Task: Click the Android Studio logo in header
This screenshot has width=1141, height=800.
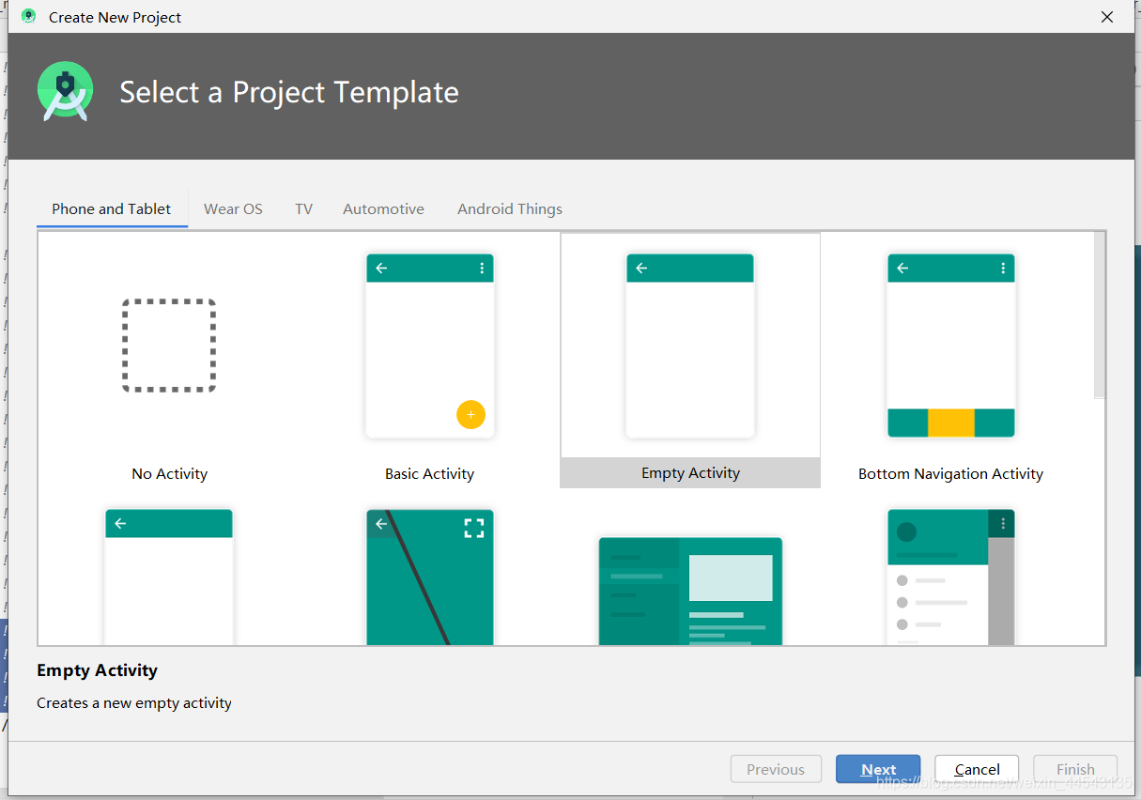Action: tap(66, 91)
